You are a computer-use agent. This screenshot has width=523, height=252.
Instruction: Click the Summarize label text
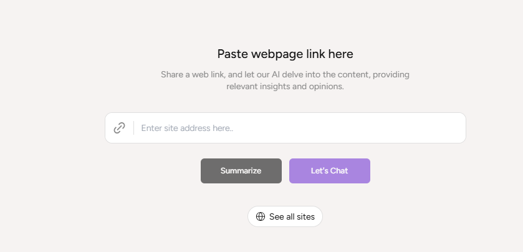click(241, 171)
